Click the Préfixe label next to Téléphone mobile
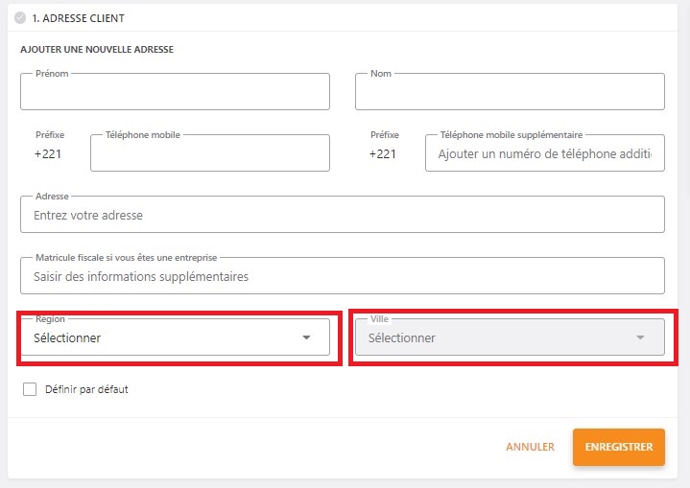 click(50, 135)
